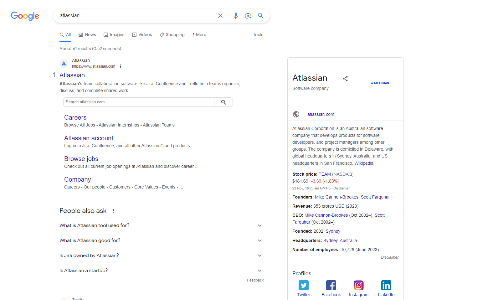
Task: Expand 'Is Atlassian a startup?' question
Action: point(162,271)
